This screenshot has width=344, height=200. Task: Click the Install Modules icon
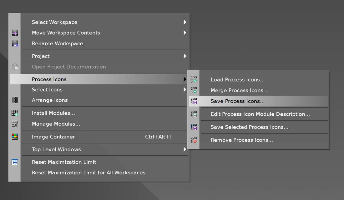tap(15, 113)
